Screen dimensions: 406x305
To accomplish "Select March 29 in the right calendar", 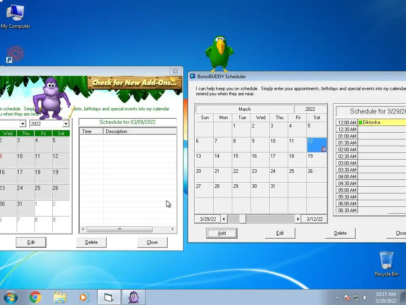I will tap(241, 190).
